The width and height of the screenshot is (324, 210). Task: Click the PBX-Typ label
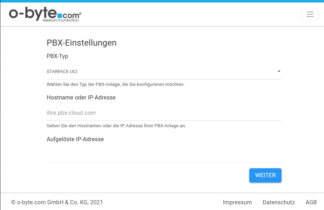[x=57, y=56]
